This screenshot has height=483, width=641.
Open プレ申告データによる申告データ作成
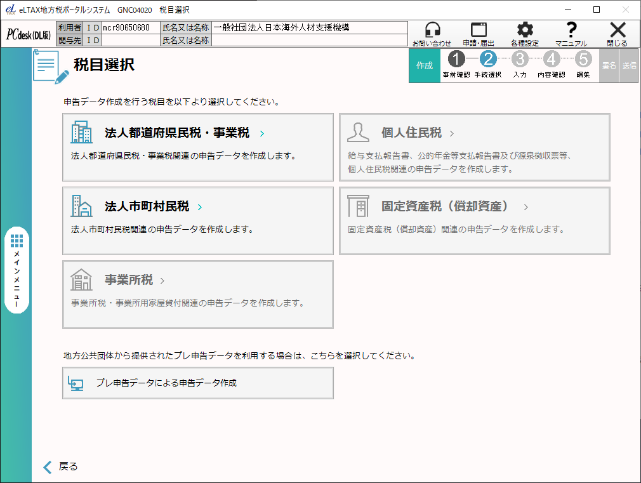pyautogui.click(x=198, y=383)
